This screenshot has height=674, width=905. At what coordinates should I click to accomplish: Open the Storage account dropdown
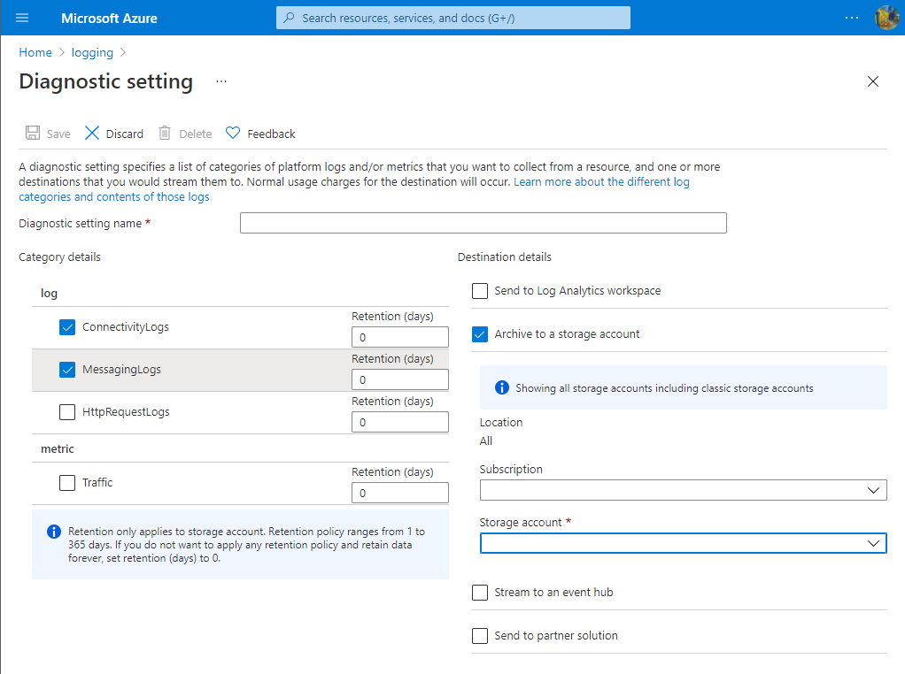point(682,542)
